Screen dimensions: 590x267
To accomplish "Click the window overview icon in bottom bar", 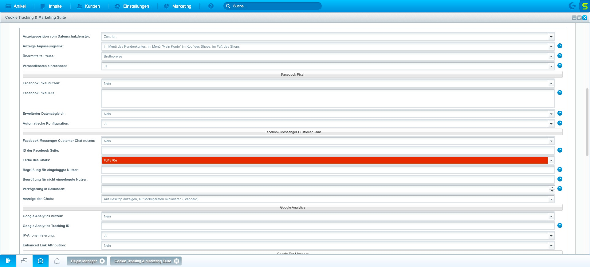I will pos(24,261).
